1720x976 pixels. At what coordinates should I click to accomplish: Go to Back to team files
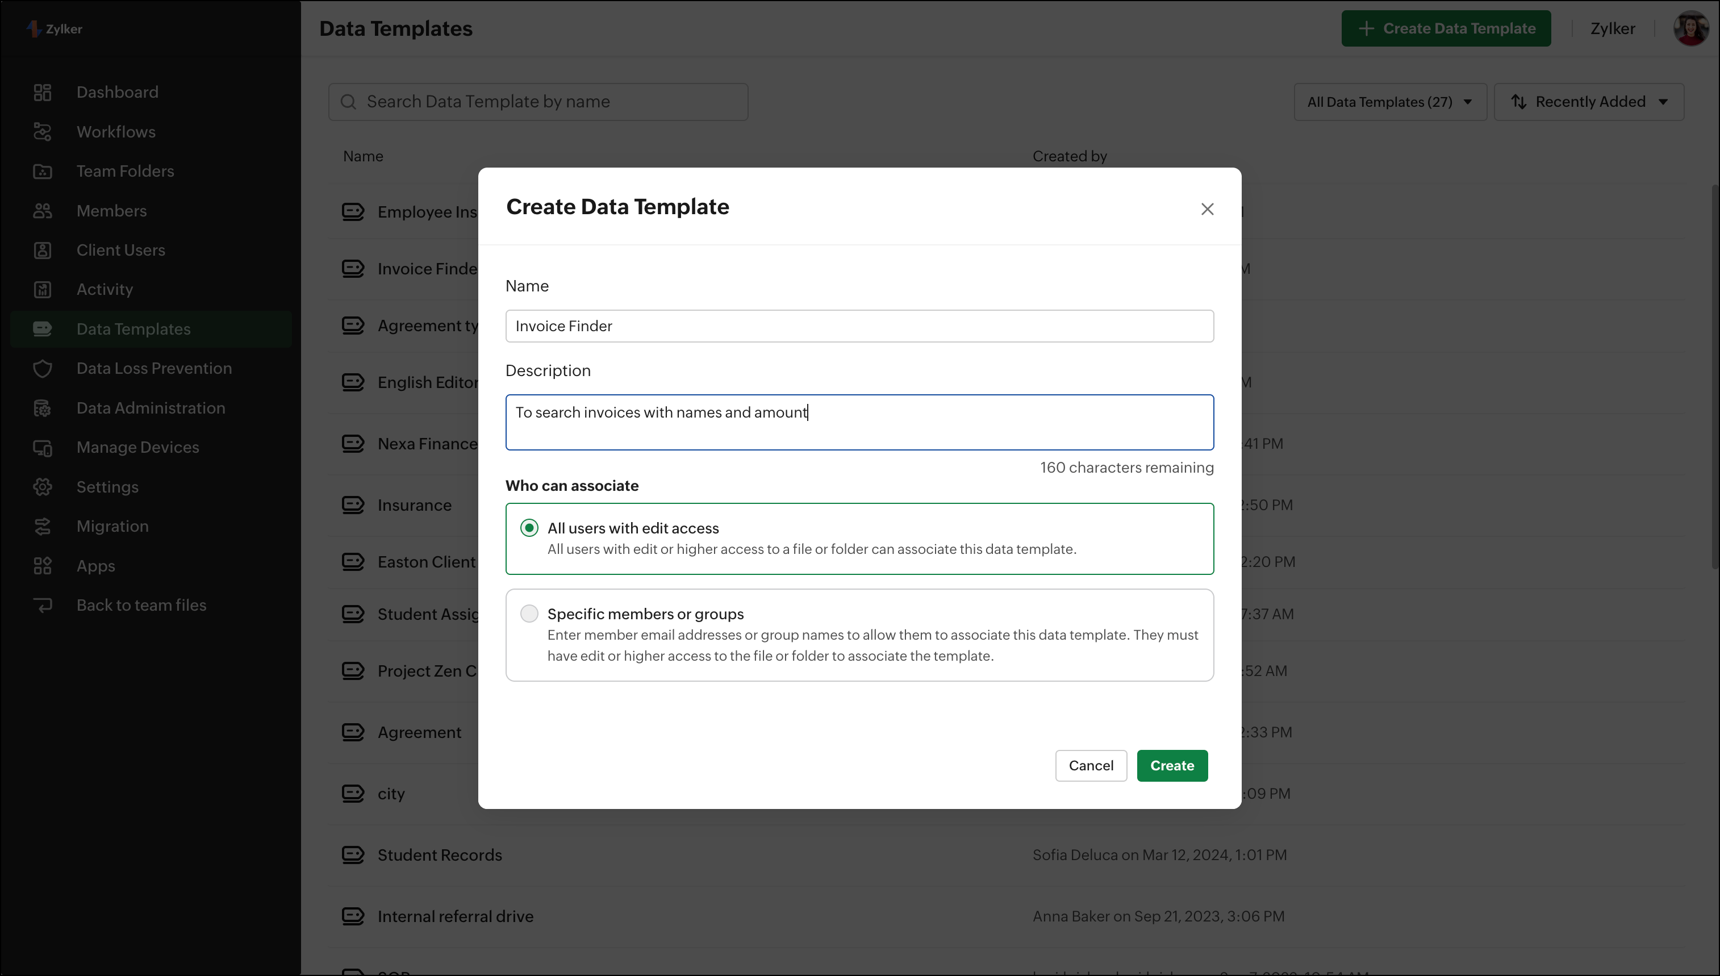click(x=141, y=605)
